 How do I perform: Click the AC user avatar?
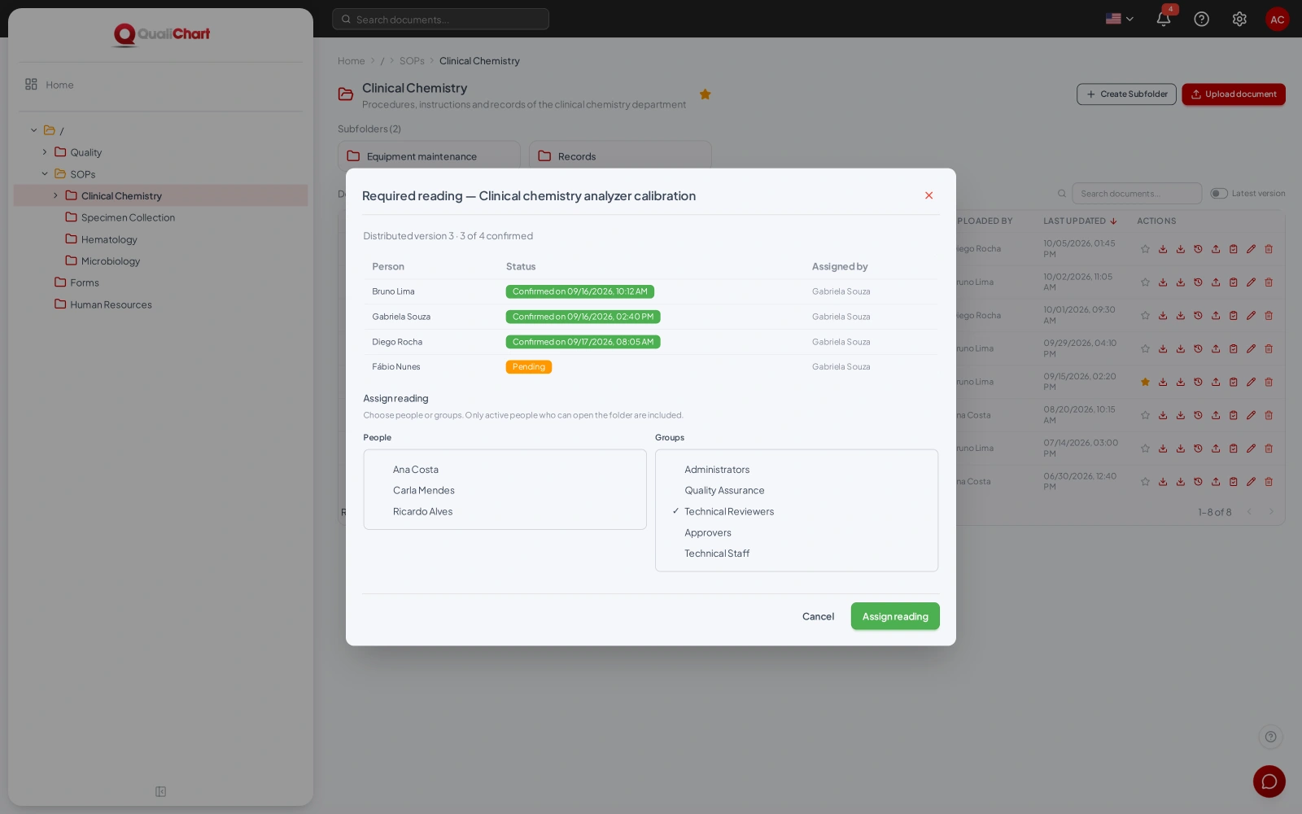[1277, 19]
